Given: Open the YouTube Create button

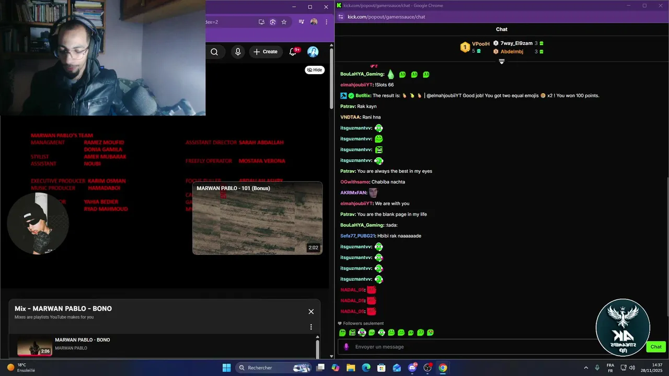Looking at the screenshot, I should (266, 52).
